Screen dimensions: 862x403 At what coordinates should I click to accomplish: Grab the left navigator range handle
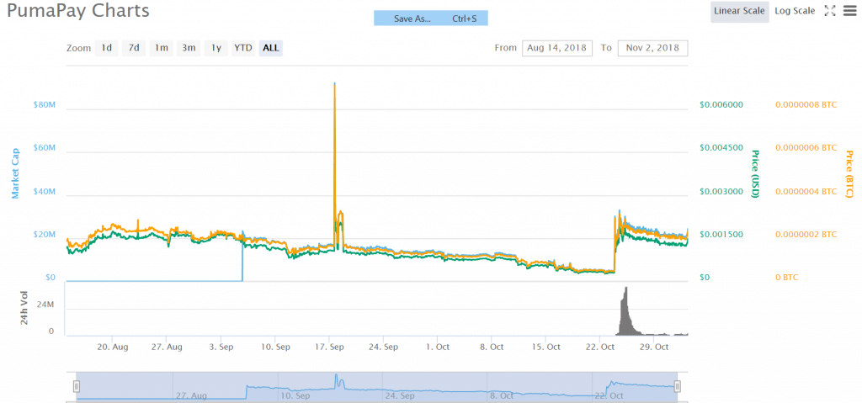[x=77, y=386]
